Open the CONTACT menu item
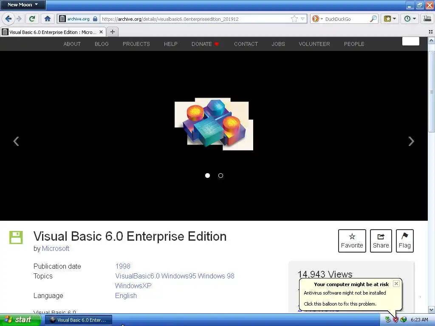435x326 pixels. tap(246, 44)
